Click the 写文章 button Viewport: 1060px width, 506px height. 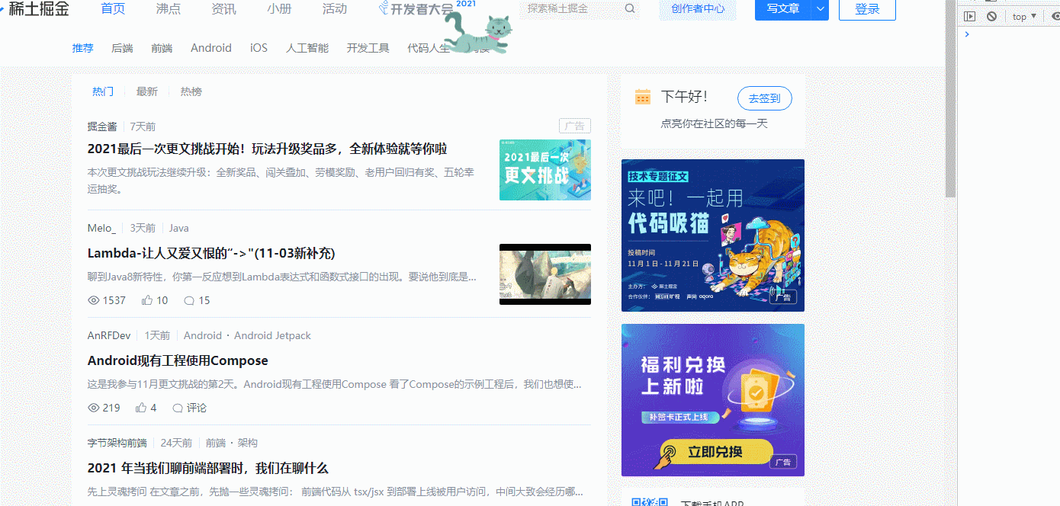click(x=783, y=9)
